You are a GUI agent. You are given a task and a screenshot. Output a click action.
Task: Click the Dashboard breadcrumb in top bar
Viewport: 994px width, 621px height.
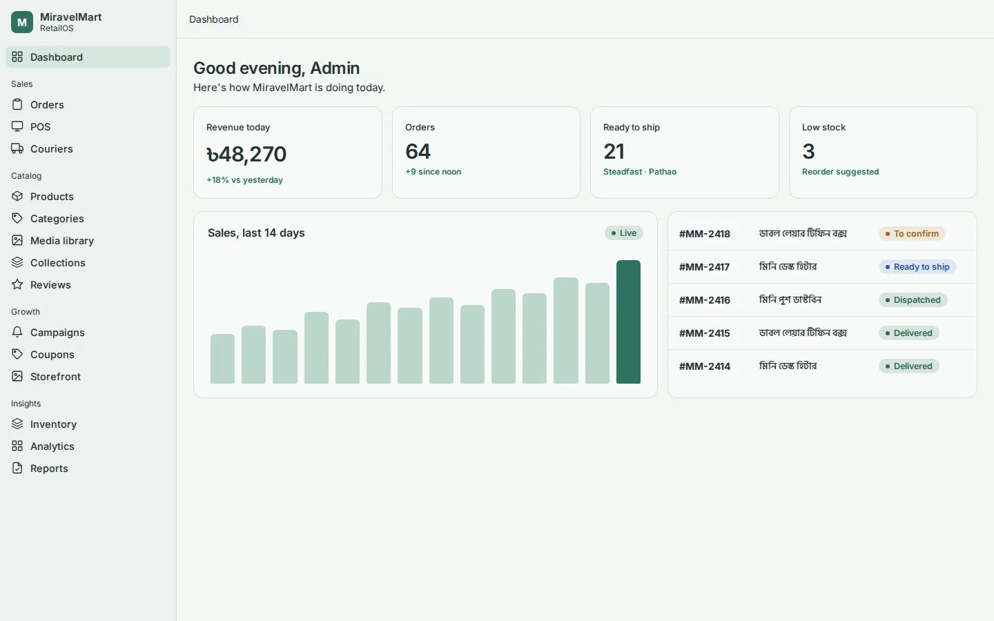click(x=214, y=19)
